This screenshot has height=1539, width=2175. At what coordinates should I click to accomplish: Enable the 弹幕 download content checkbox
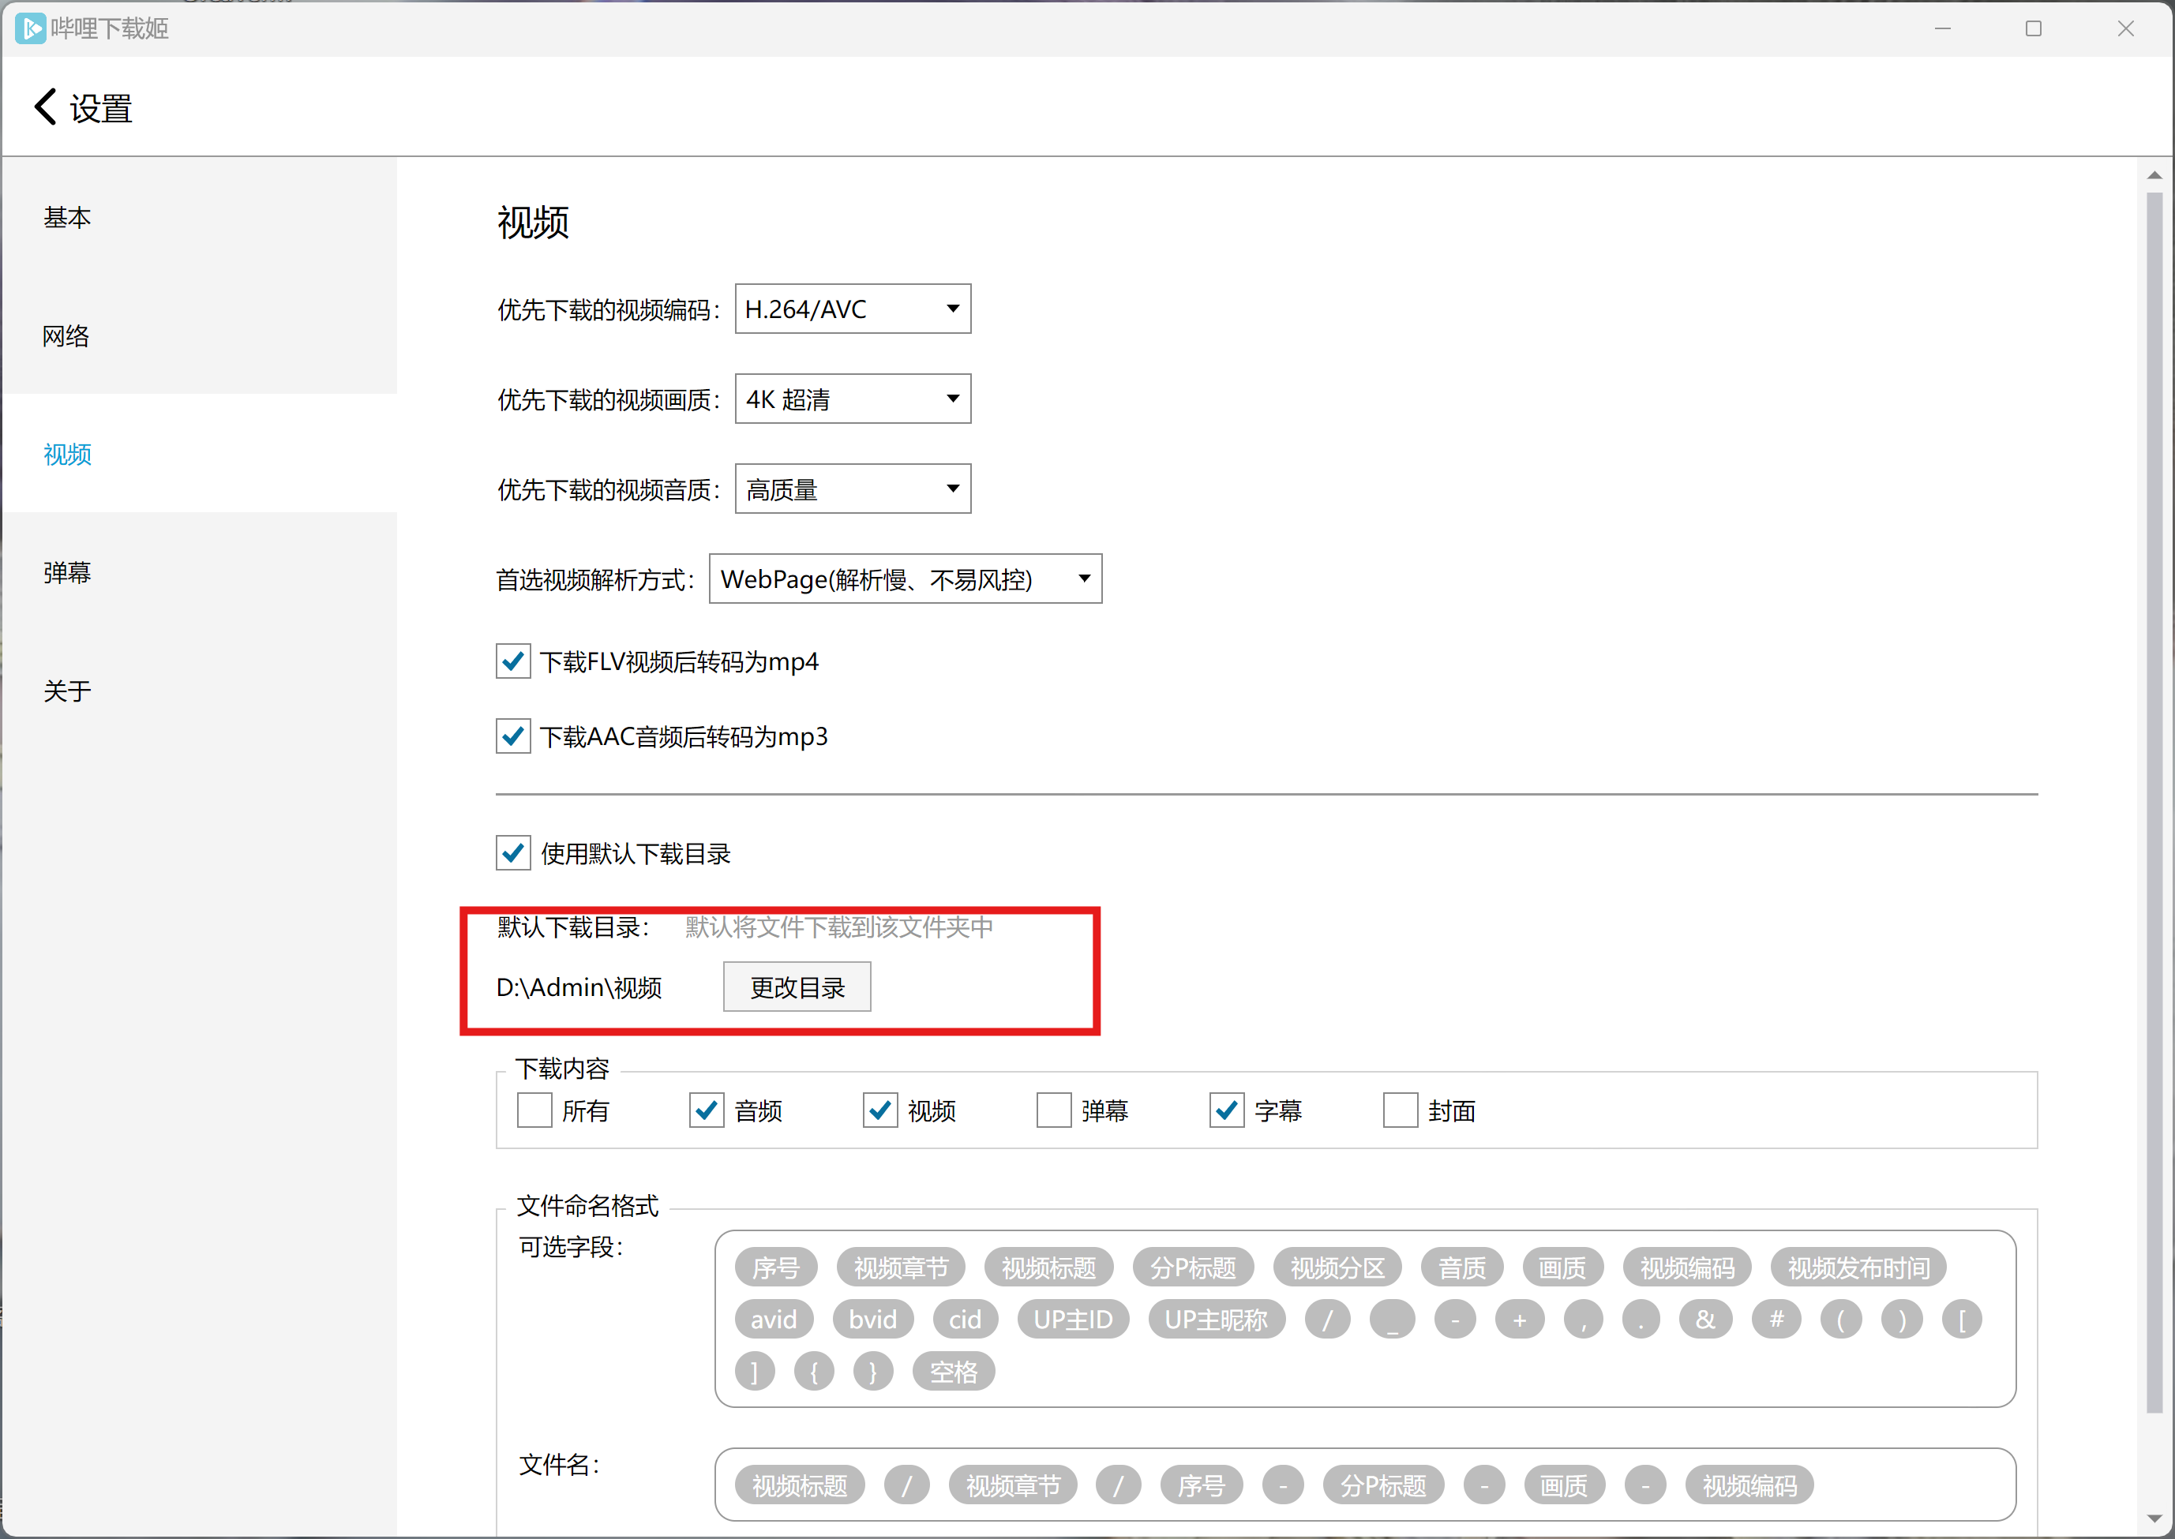point(1053,1110)
